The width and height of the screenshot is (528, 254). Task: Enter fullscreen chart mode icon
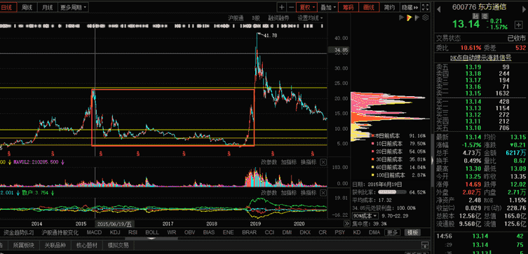pyautogui.click(x=426, y=7)
